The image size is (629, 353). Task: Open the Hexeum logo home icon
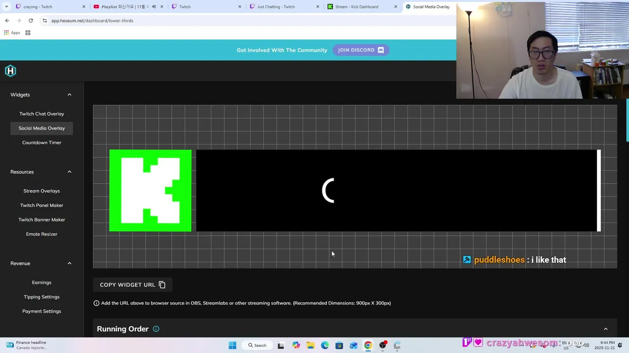point(10,71)
